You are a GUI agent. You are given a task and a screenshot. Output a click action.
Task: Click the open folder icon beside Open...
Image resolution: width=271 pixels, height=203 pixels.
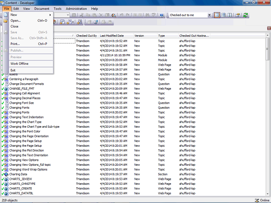pos(6,21)
